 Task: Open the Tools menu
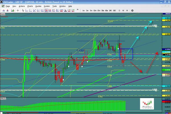[54, 6]
